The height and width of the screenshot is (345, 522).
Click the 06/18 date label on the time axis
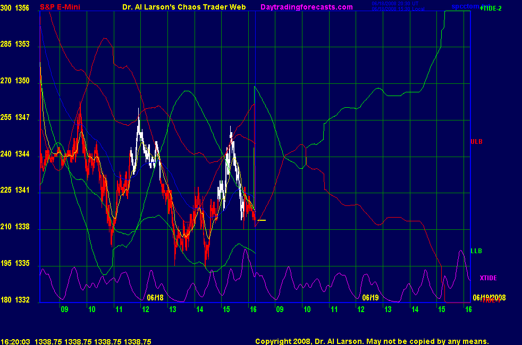coord(155,298)
